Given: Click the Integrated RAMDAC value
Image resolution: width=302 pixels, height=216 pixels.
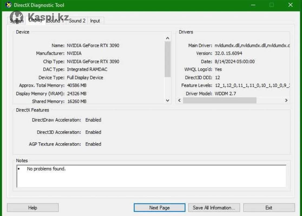Looking at the screenshot, I should pyautogui.click(x=87, y=69).
